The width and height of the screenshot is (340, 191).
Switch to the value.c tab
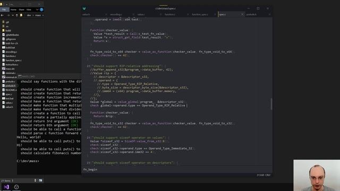141,14
